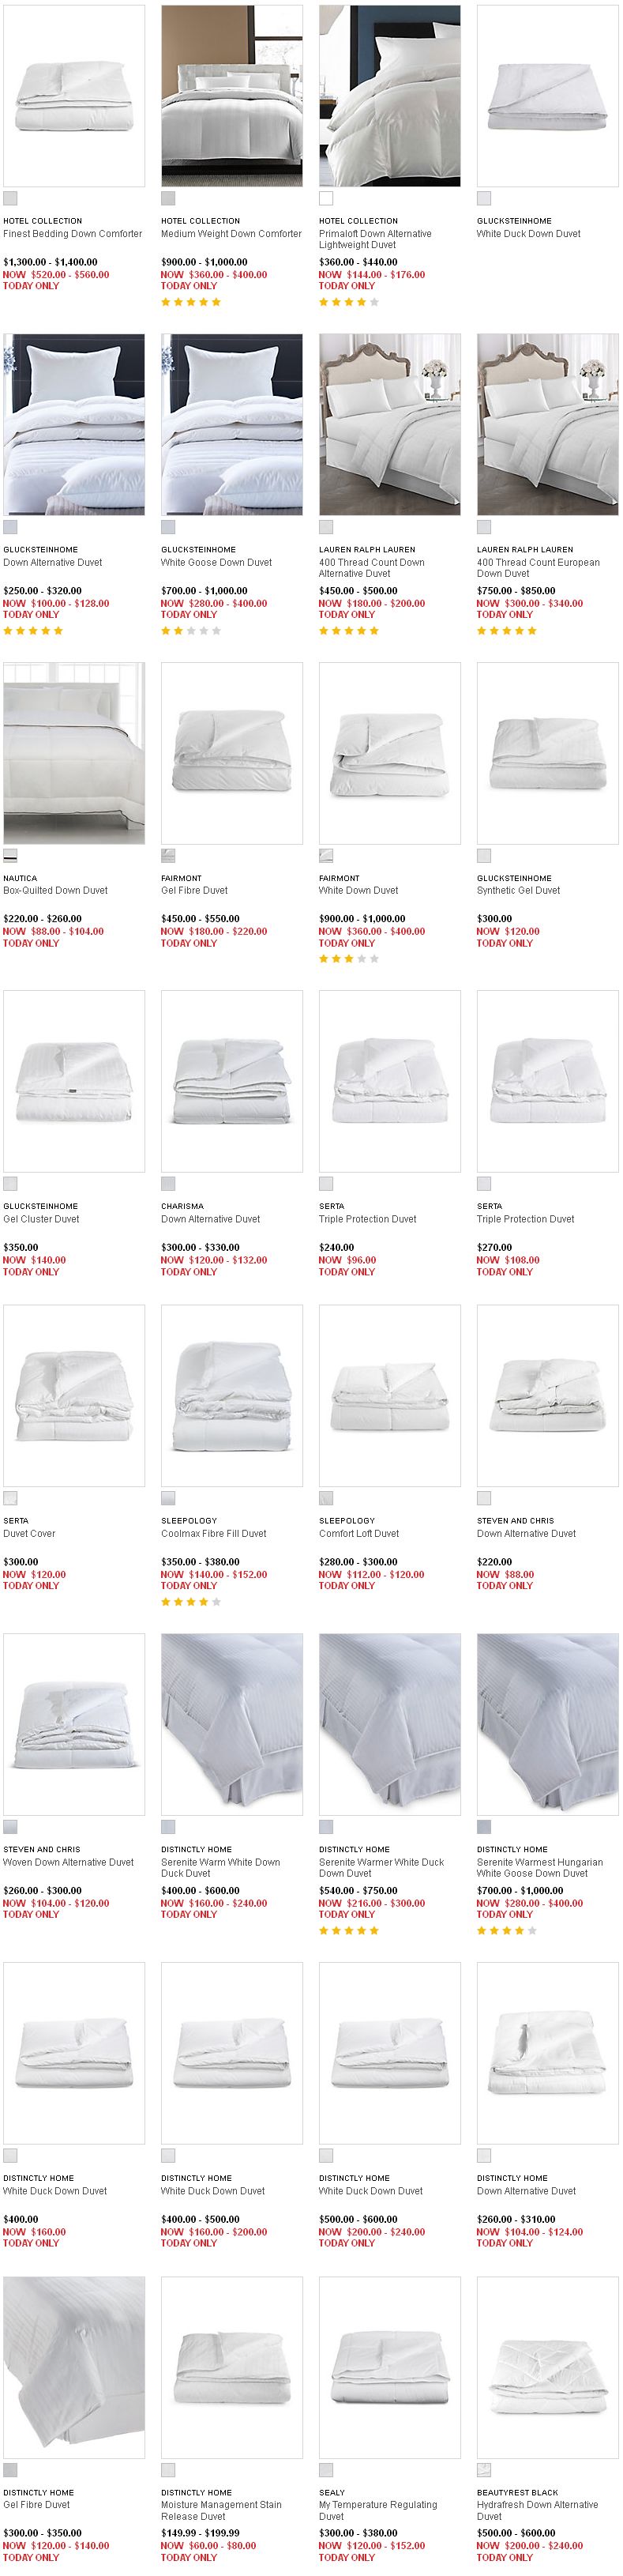Select the swatch for Hydrafresh Down Alternative Duvet
The width and height of the screenshot is (623, 2576).
coord(484,2470)
